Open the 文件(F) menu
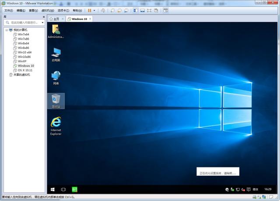 (x=9, y=10)
